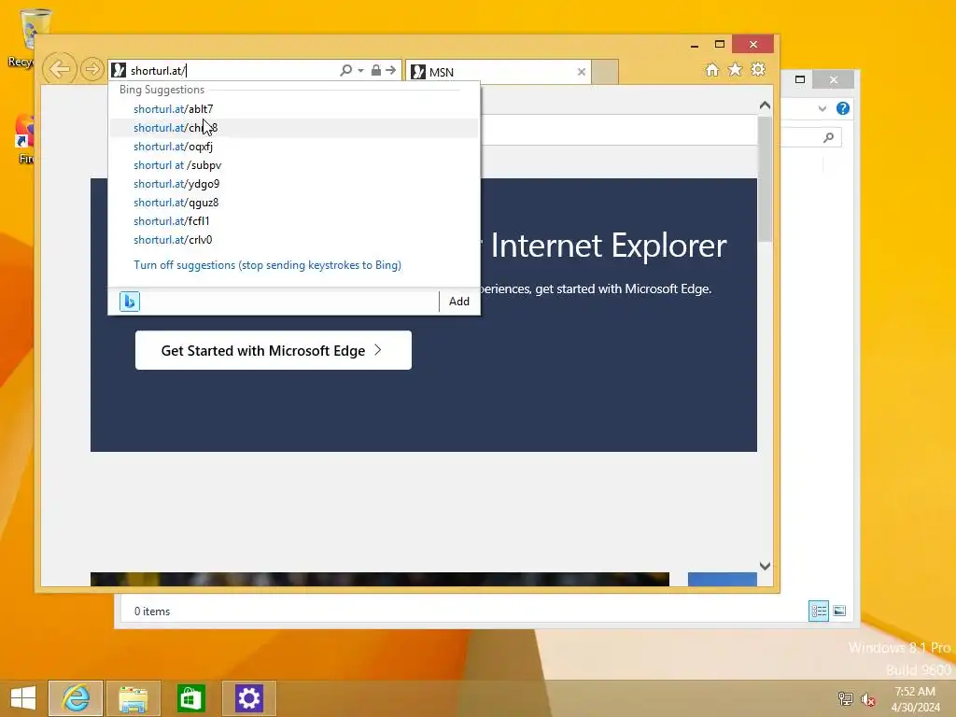The height and width of the screenshot is (717, 956).
Task: Open Windows Store from taskbar
Action: 190,698
